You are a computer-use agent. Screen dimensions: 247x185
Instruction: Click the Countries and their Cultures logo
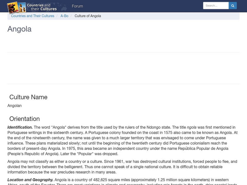32,7
